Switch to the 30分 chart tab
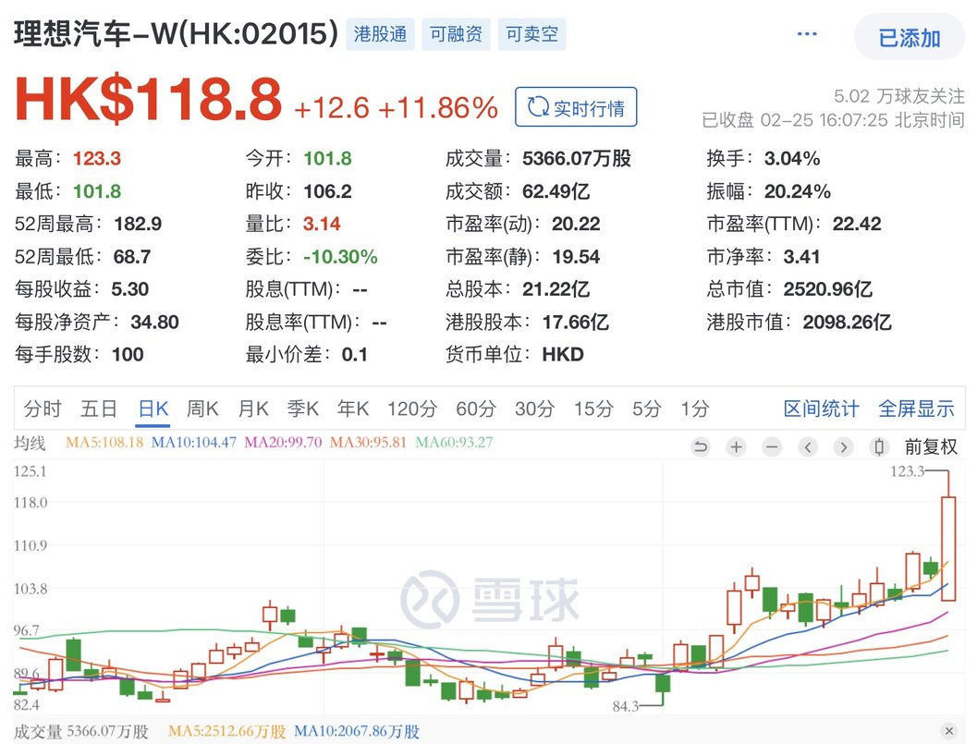977x744 pixels. [534, 409]
